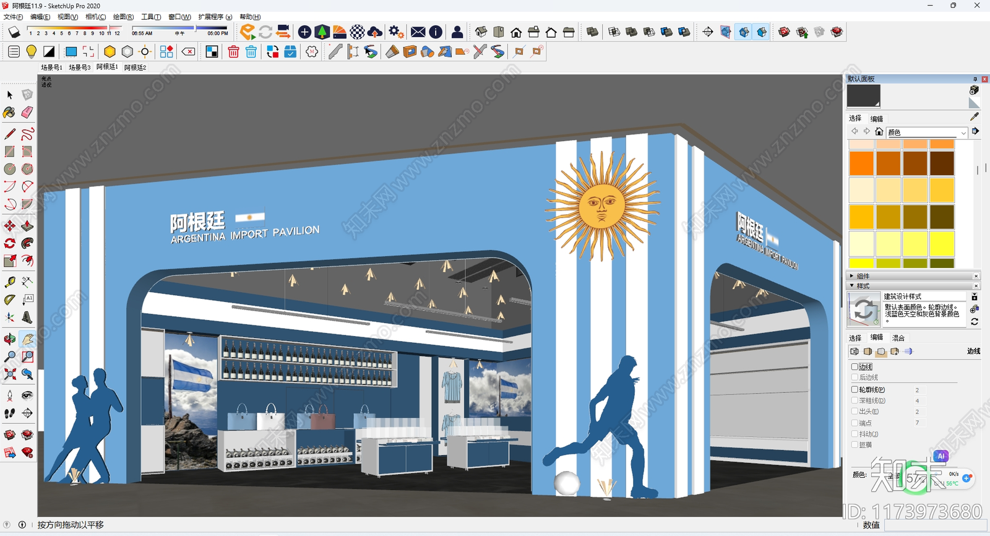Select the Eraser tool
This screenshot has width=990, height=536.
pos(27,113)
